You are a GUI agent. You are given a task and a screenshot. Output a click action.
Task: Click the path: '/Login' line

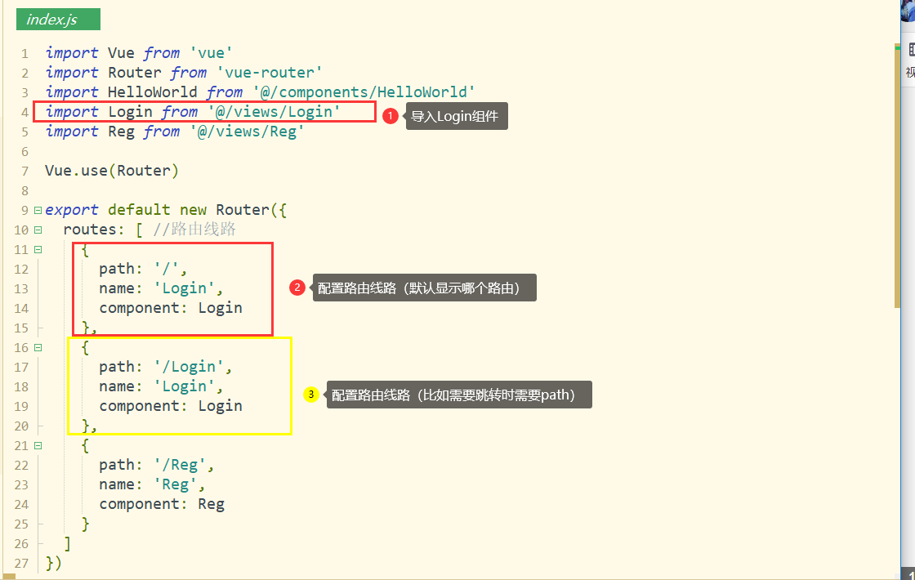click(x=166, y=367)
